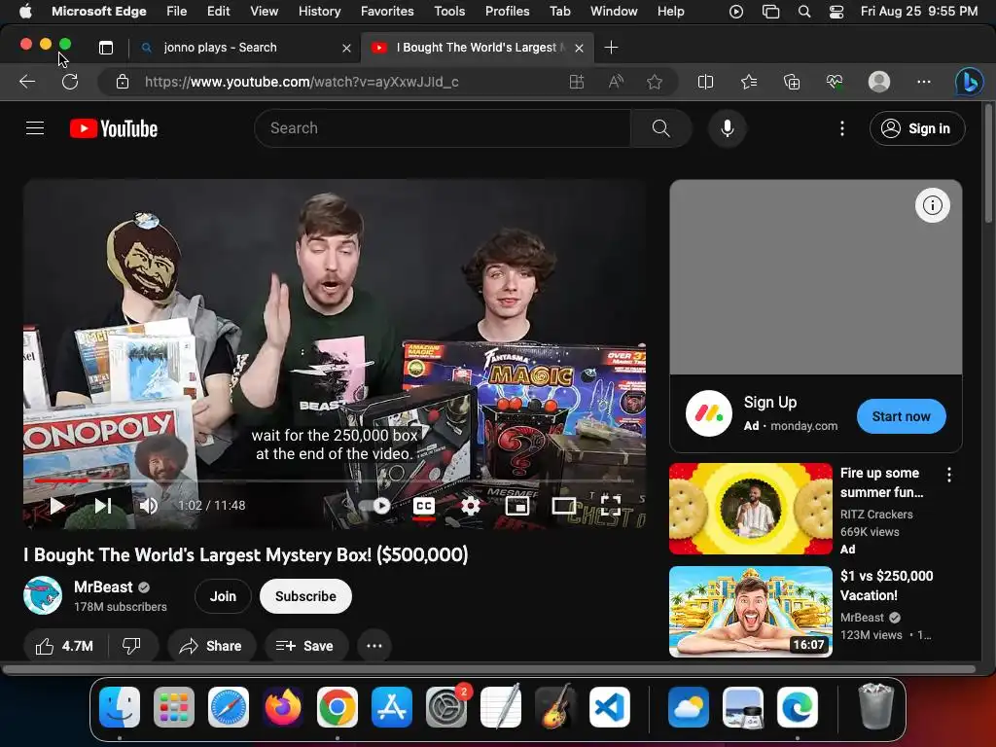
Task: Open the Profiles menu
Action: [x=508, y=12]
